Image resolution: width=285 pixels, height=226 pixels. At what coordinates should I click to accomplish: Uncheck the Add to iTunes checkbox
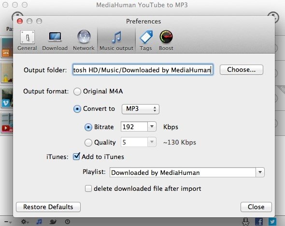point(76,157)
